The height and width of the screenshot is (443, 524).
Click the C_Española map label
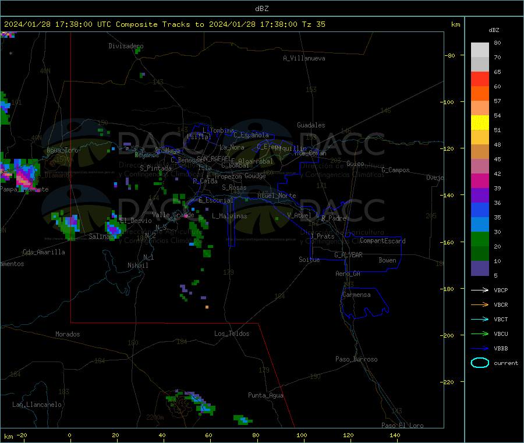pos(251,135)
